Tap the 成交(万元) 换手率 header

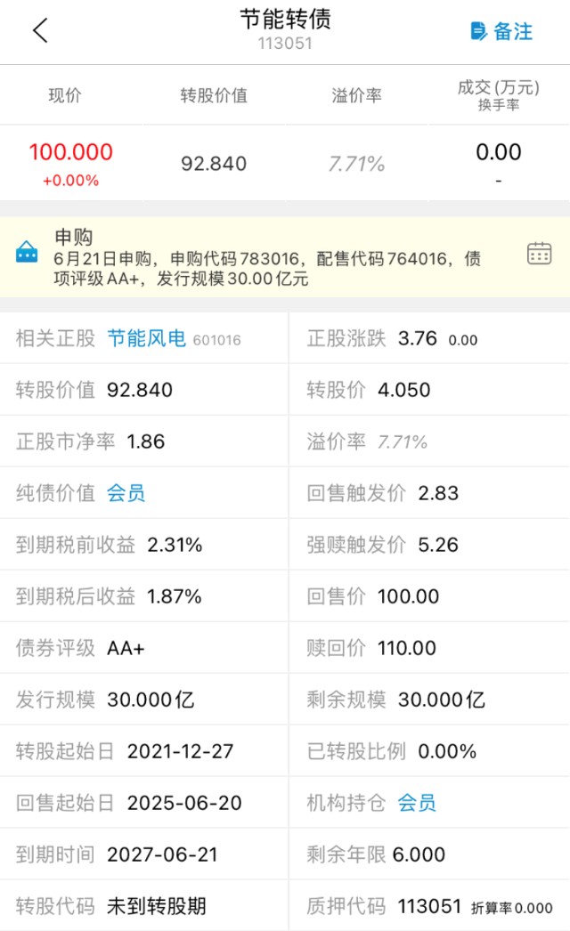(x=498, y=94)
